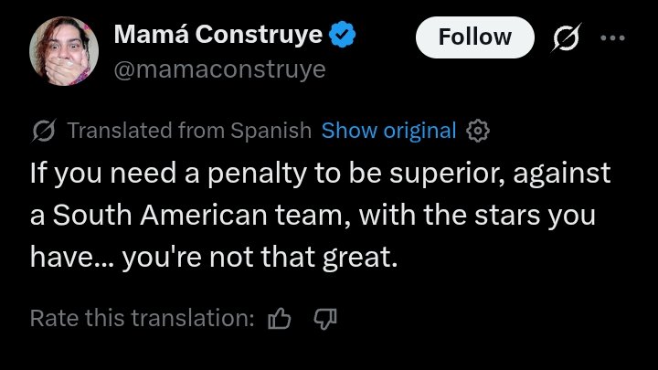Screen dimensions: 658x370
Task: Open profile via Mamá Construye display name
Action: (218, 34)
